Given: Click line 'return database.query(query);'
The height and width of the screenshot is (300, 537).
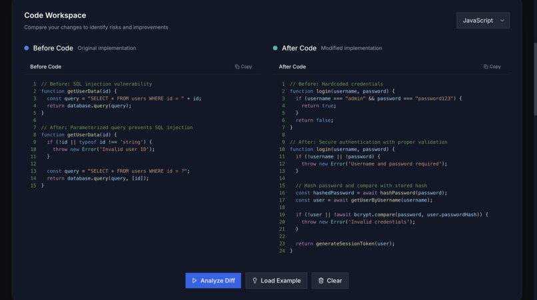Looking at the screenshot, I should [89, 106].
